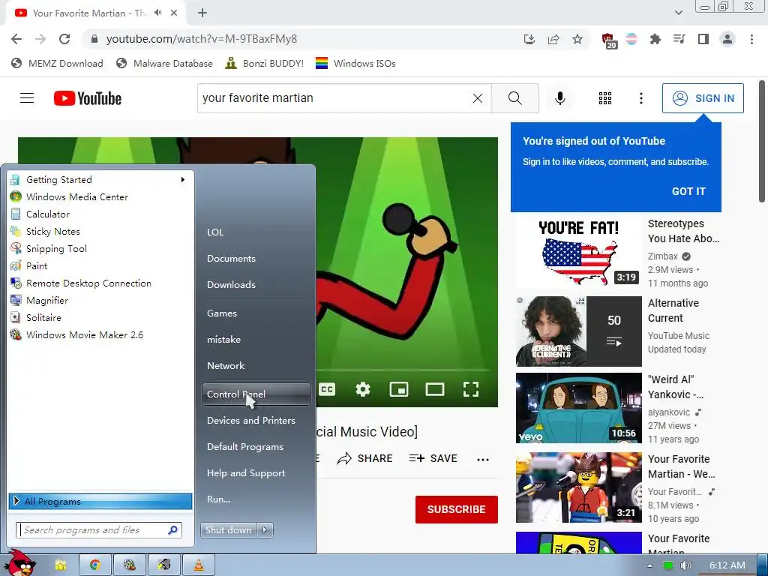Viewport: 768px width, 576px height.
Task: Open new Chrome tab
Action: tap(202, 13)
